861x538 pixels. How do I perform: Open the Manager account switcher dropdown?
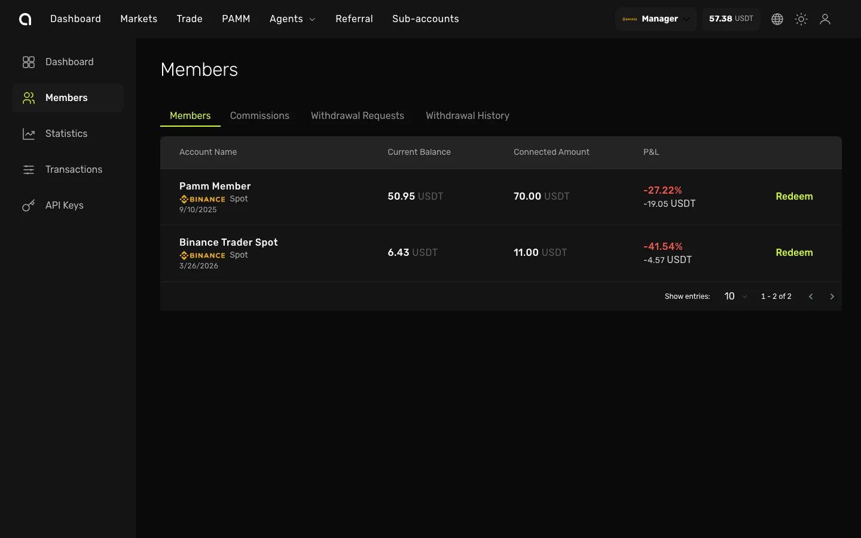pos(656,19)
